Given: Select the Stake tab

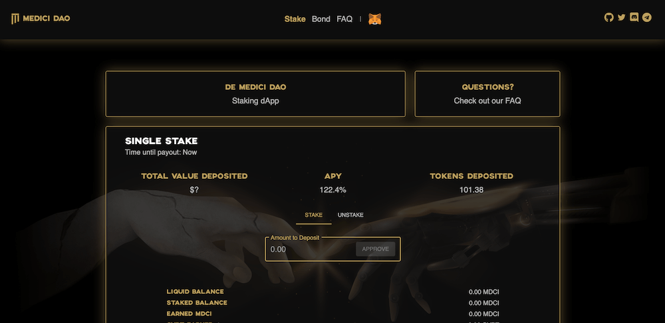Looking at the screenshot, I should click(x=313, y=215).
